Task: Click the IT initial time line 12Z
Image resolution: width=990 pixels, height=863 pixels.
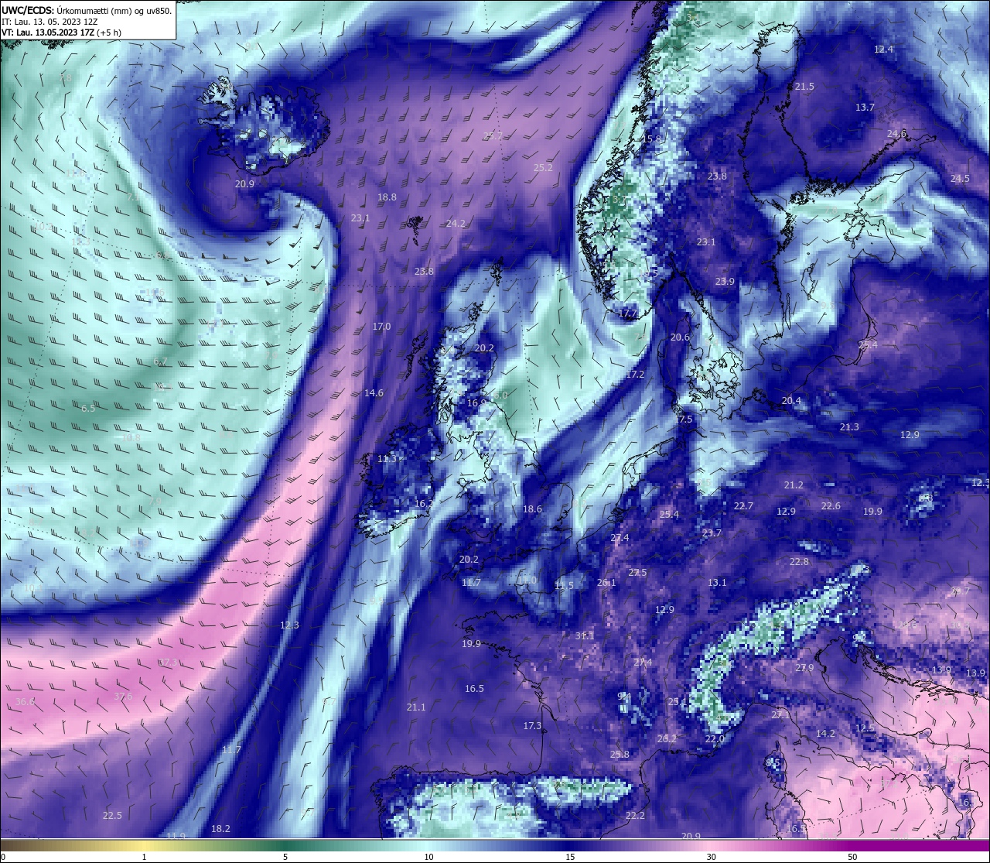Action: (49, 22)
